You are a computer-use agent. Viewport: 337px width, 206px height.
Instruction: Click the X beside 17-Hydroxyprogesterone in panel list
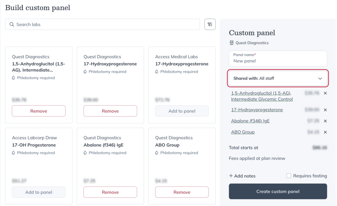coord(325,110)
